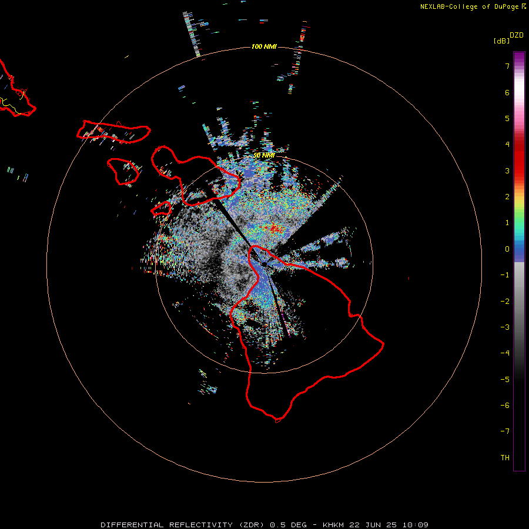The height and width of the screenshot is (529, 529).
Task: Click the positive 1 dB scale label
Action: (x=507, y=223)
